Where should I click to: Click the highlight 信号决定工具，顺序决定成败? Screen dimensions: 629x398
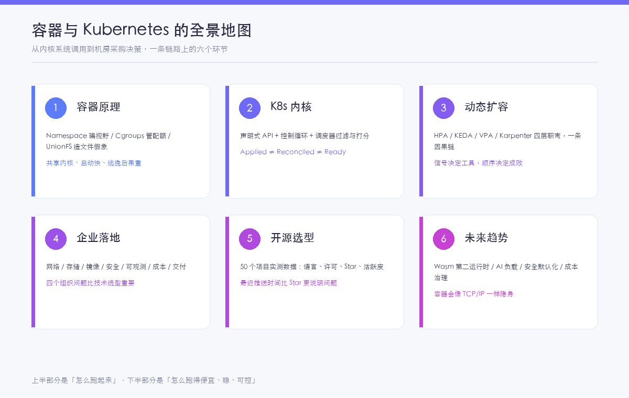478,163
